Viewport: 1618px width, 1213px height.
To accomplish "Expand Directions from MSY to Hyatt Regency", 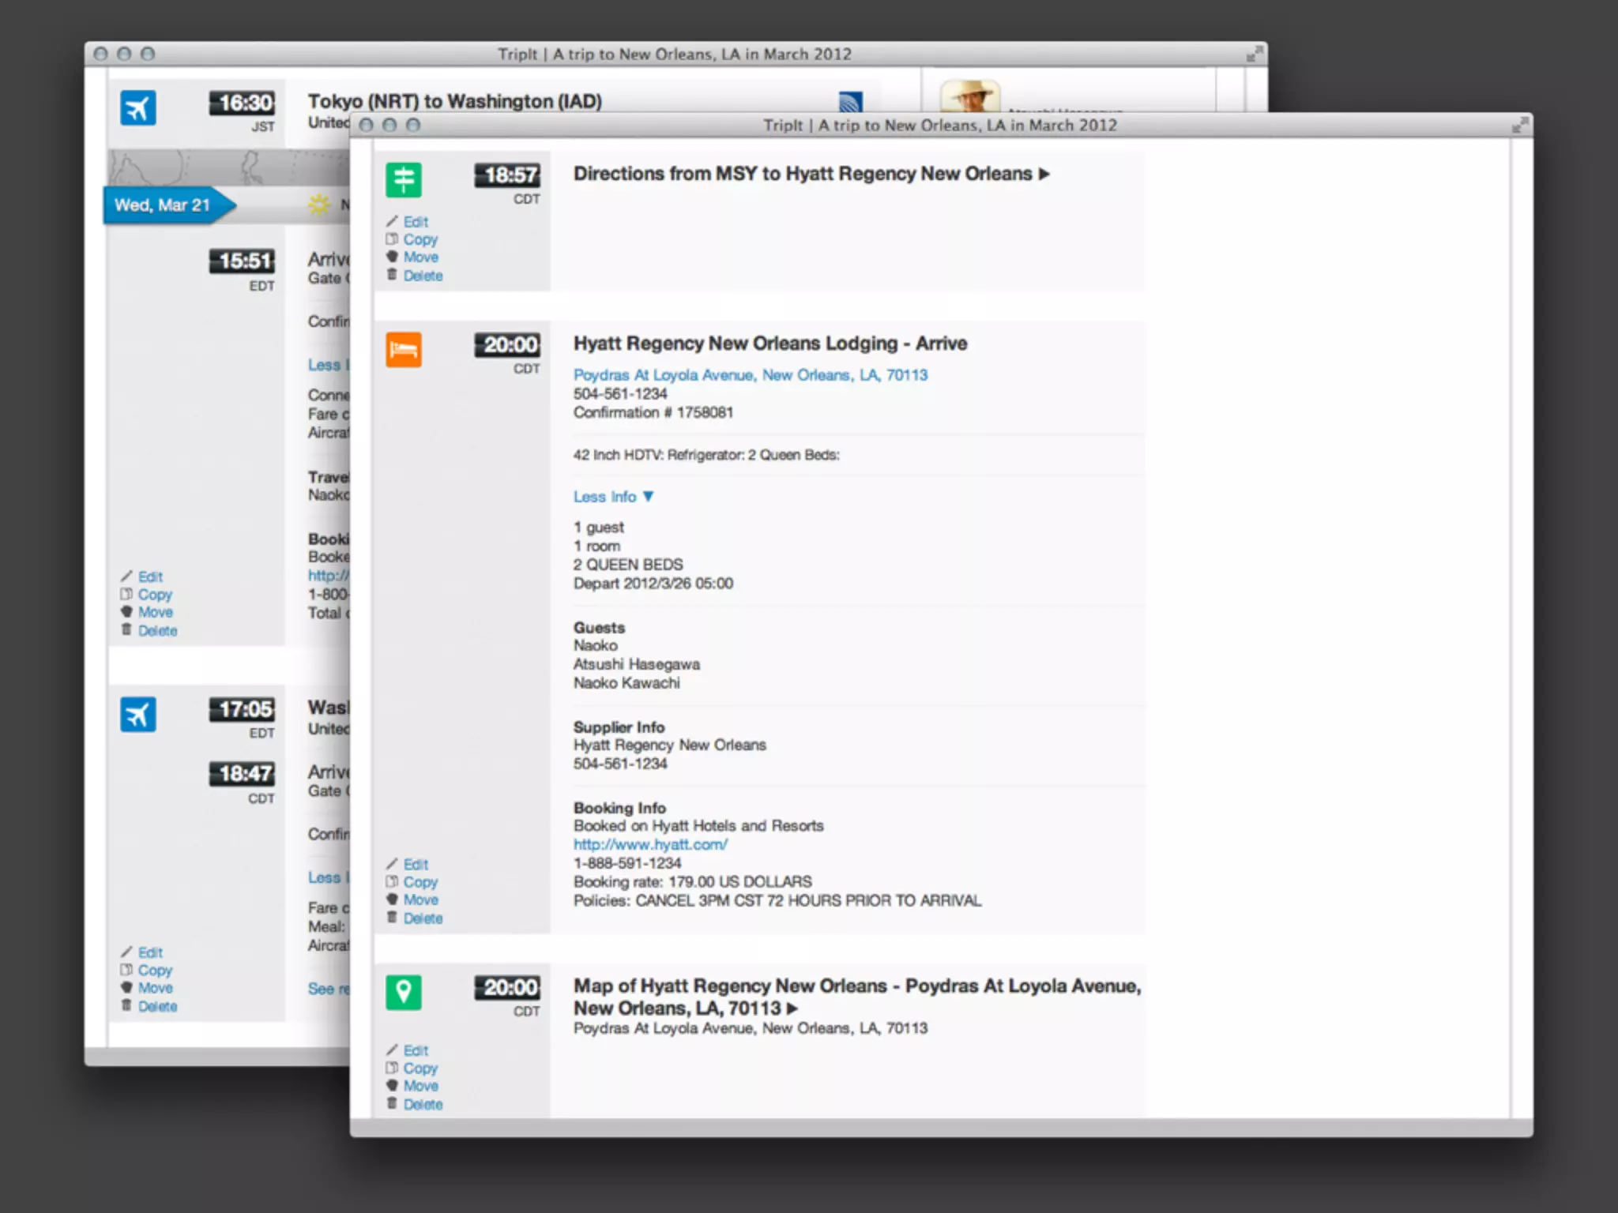I will click(1044, 174).
